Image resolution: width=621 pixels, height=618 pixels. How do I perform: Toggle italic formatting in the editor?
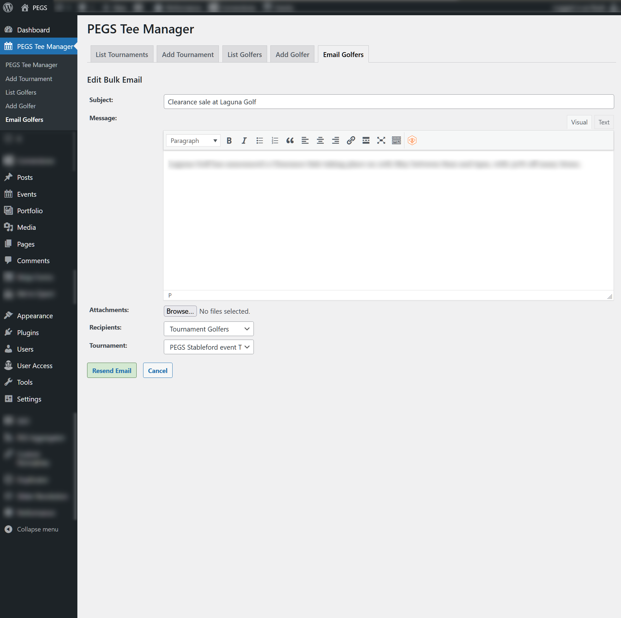(x=244, y=141)
